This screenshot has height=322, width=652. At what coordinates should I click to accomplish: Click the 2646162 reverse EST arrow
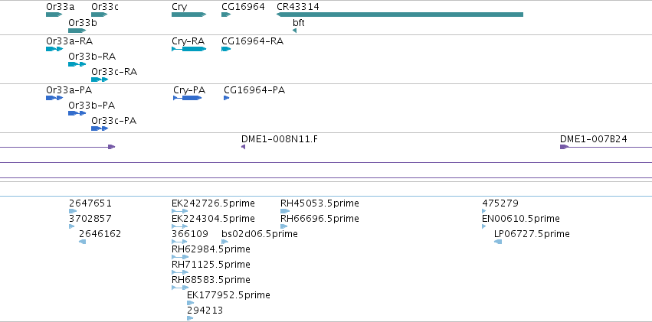pyautogui.click(x=82, y=242)
